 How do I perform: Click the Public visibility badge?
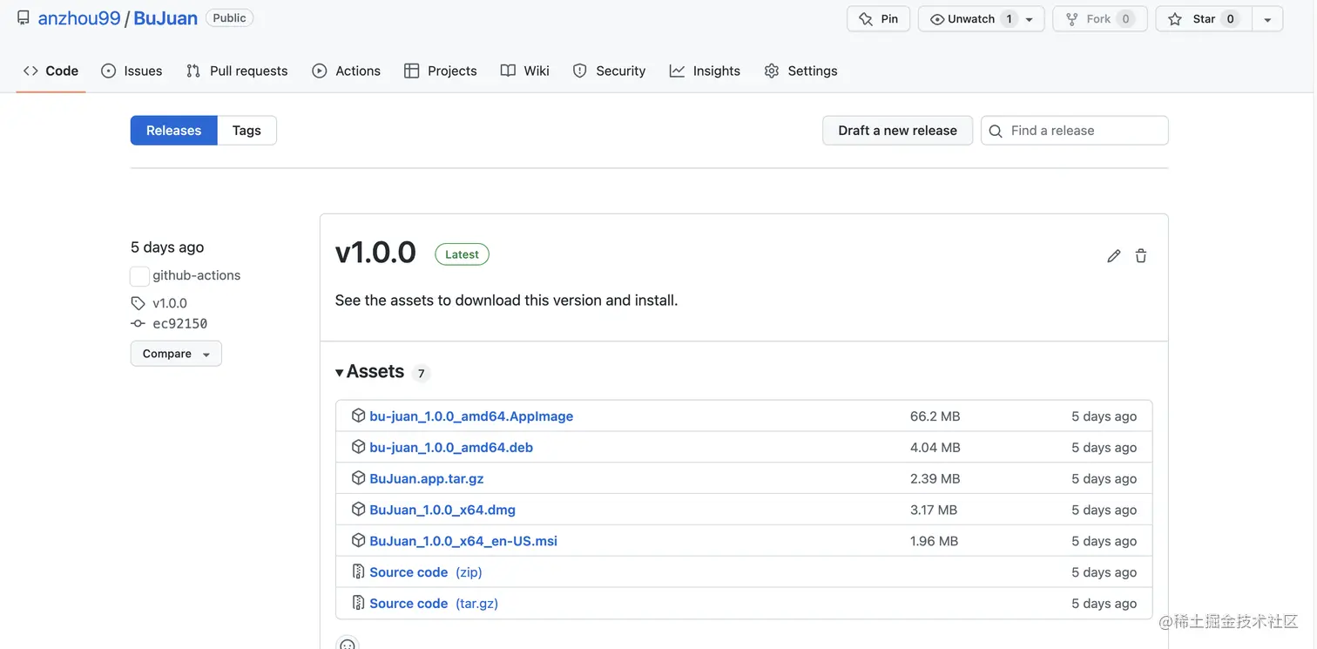pyautogui.click(x=230, y=18)
